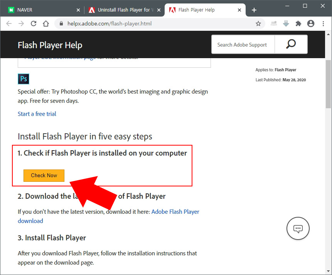Click the gray extension icon beside the star

tap(273, 23)
